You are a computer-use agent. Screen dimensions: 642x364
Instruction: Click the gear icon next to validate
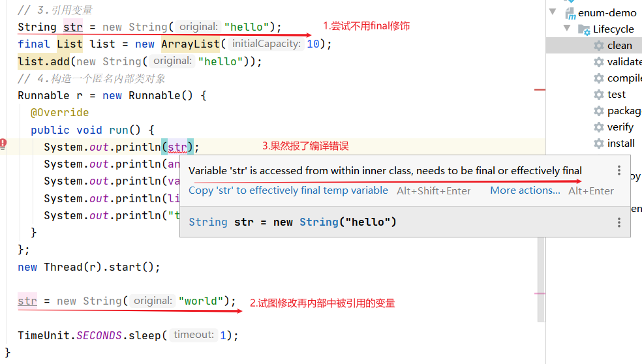tap(598, 62)
